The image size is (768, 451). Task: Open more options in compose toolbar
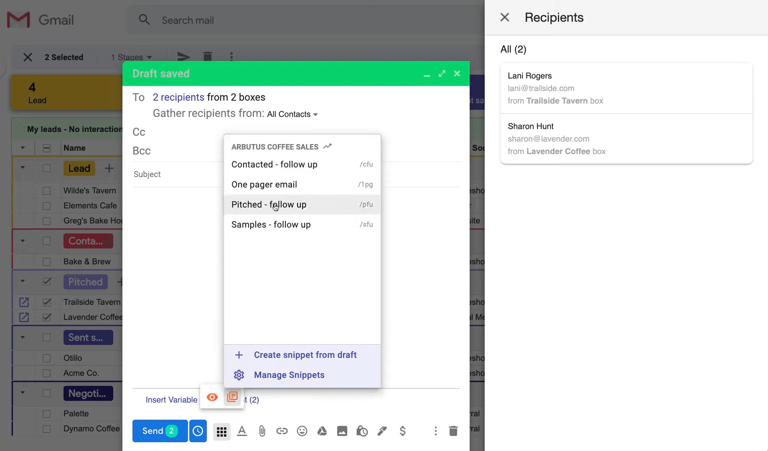click(x=436, y=431)
